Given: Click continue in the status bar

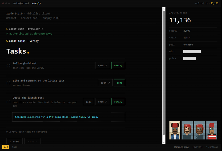Looking at the screenshot, I should (212, 147).
